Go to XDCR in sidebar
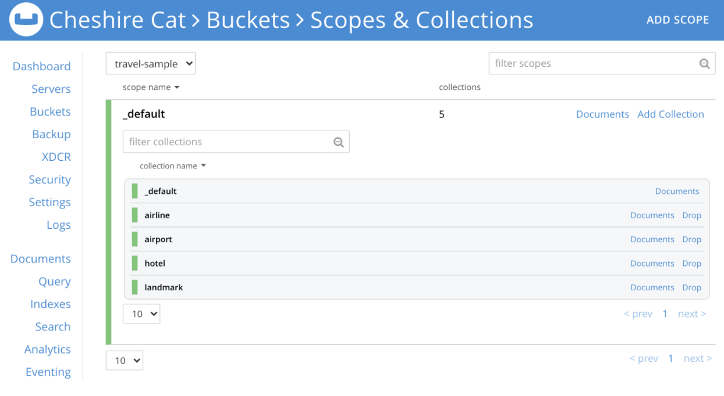 pos(56,157)
